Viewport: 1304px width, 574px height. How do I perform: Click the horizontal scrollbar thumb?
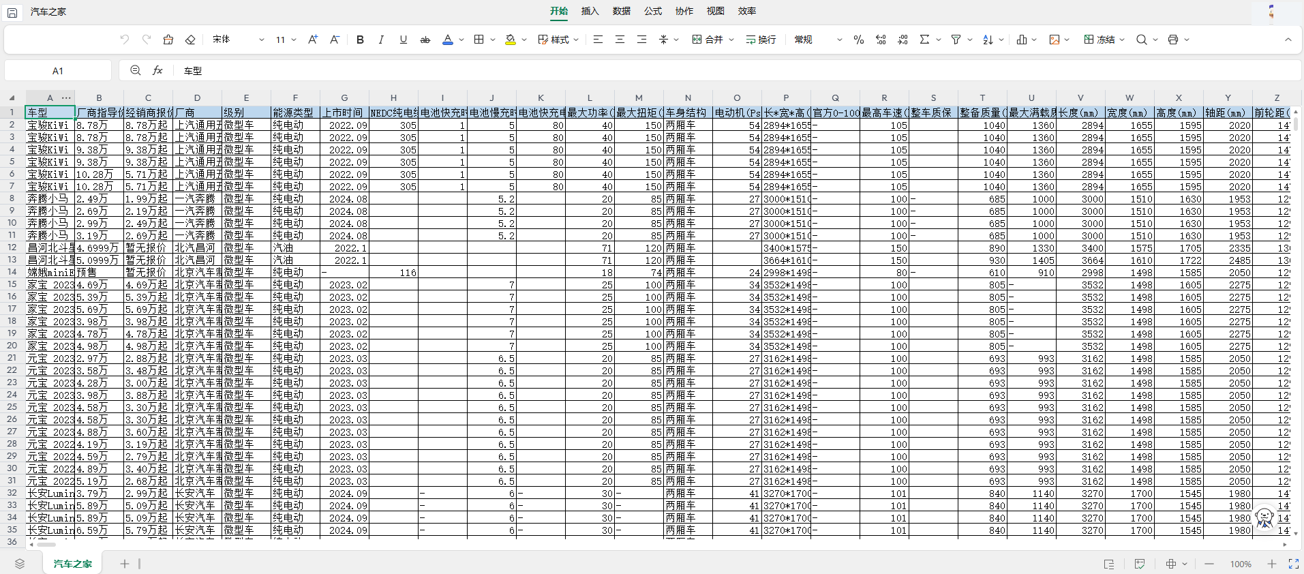click(x=46, y=545)
